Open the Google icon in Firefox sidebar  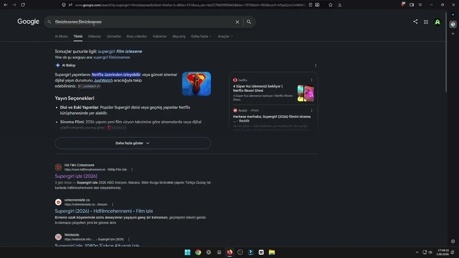click(x=453, y=24)
